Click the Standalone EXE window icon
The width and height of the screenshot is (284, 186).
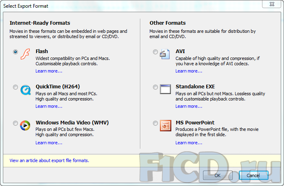[165, 89]
